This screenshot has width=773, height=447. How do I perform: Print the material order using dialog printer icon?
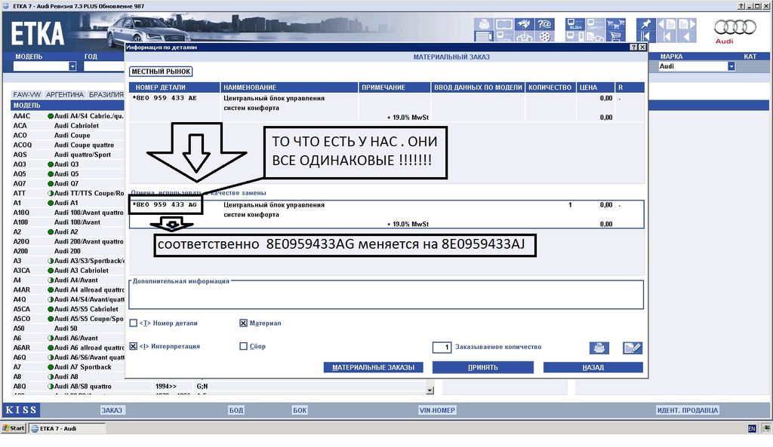[599, 348]
